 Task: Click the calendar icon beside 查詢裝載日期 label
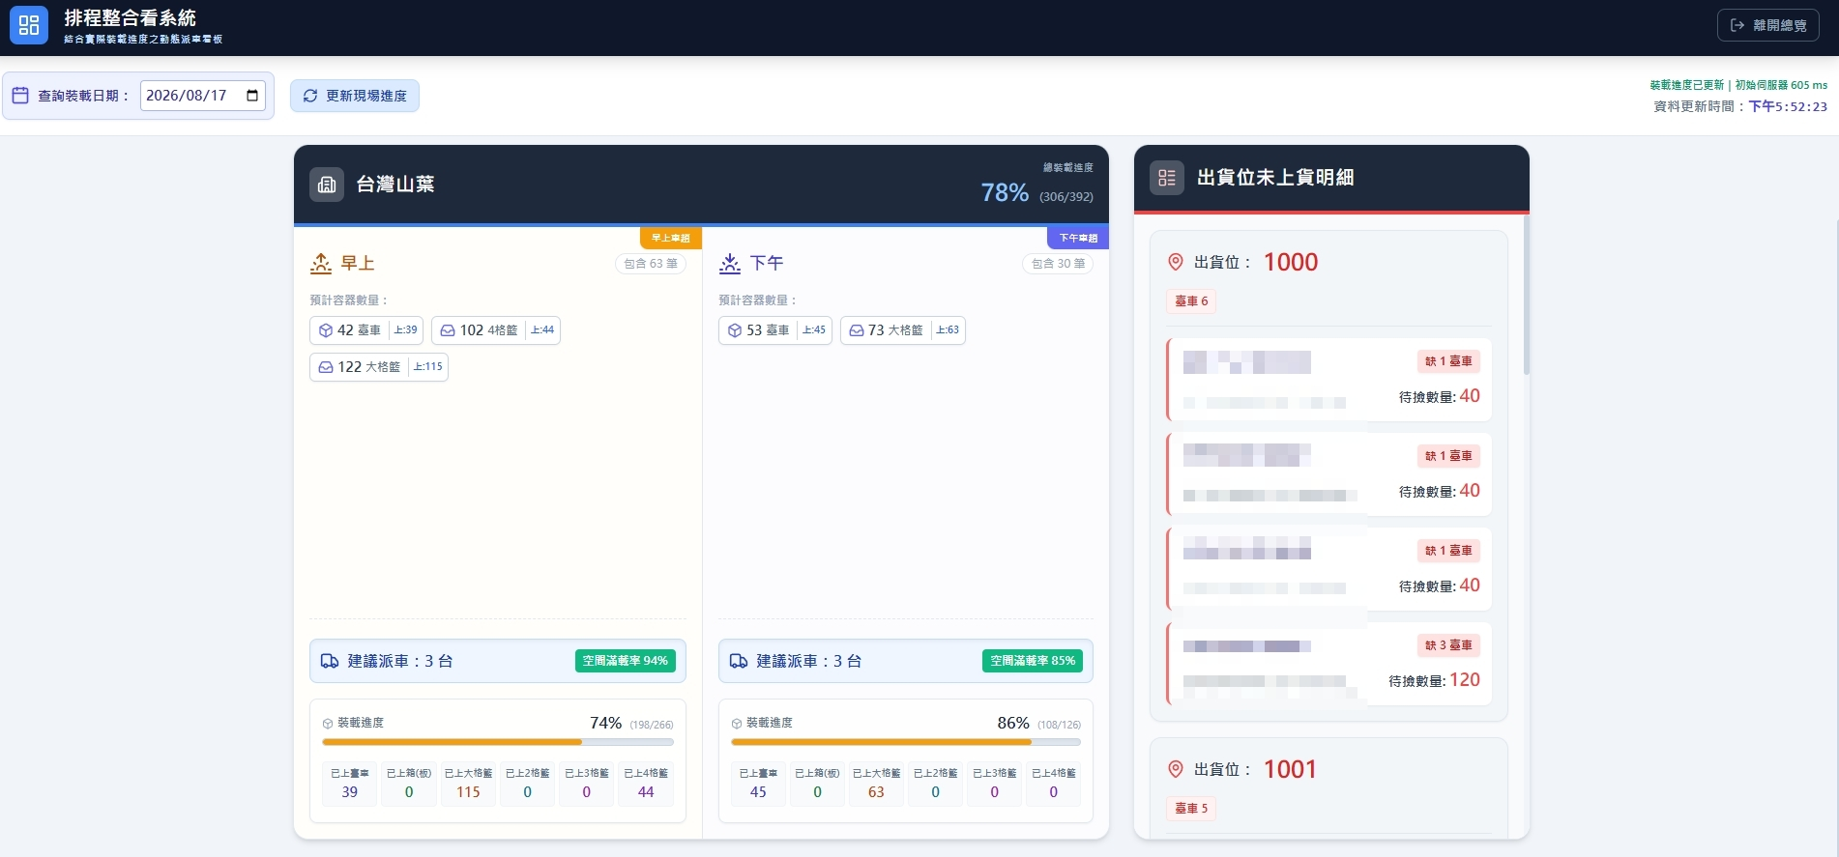(x=20, y=95)
